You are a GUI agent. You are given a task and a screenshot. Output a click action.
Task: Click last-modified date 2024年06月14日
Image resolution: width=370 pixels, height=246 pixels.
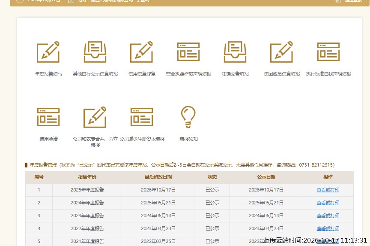click(x=158, y=216)
